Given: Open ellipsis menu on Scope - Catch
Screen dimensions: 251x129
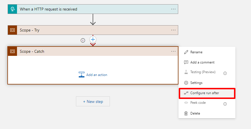Looking at the screenshot, I should tap(173, 51).
